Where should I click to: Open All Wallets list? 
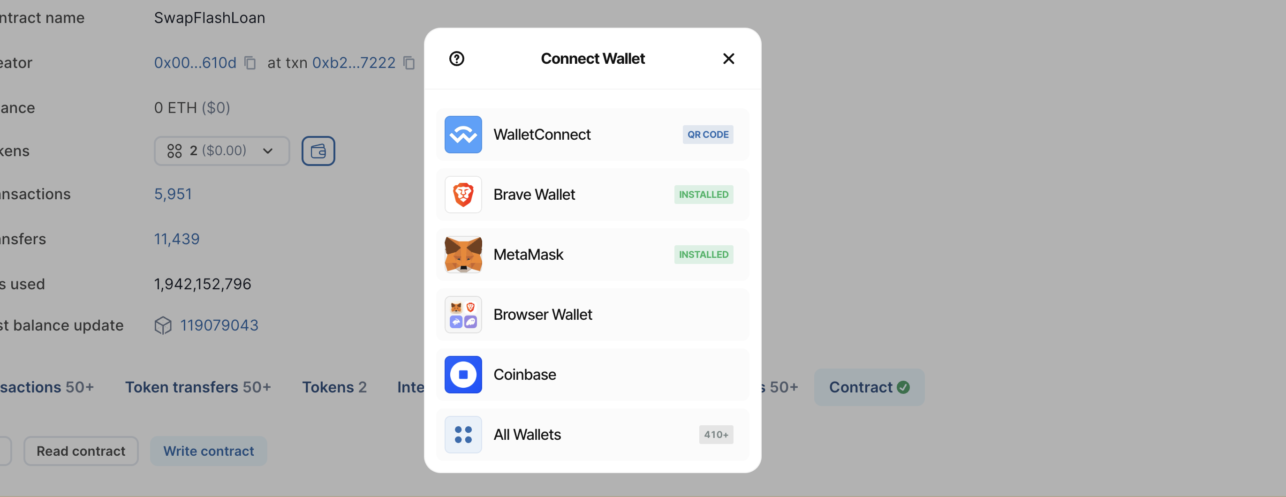click(592, 435)
